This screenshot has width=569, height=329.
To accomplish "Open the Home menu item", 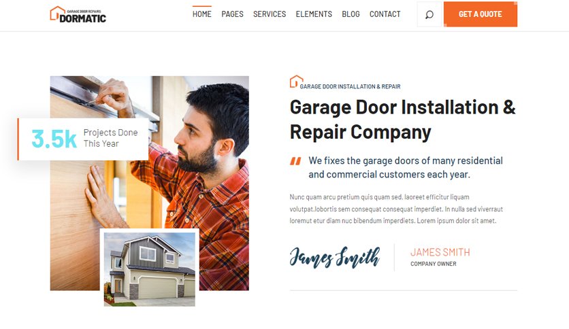I will [x=201, y=14].
